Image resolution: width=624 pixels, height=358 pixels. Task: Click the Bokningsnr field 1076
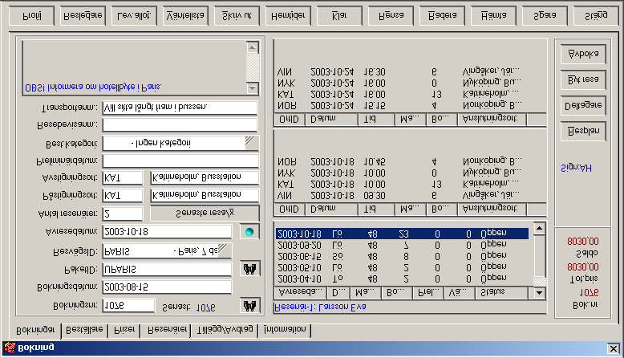tap(128, 306)
